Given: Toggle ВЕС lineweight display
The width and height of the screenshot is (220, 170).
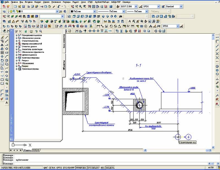Looking at the screenshot, I should (x=103, y=168).
